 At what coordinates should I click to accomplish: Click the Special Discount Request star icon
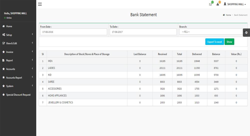[3, 95]
